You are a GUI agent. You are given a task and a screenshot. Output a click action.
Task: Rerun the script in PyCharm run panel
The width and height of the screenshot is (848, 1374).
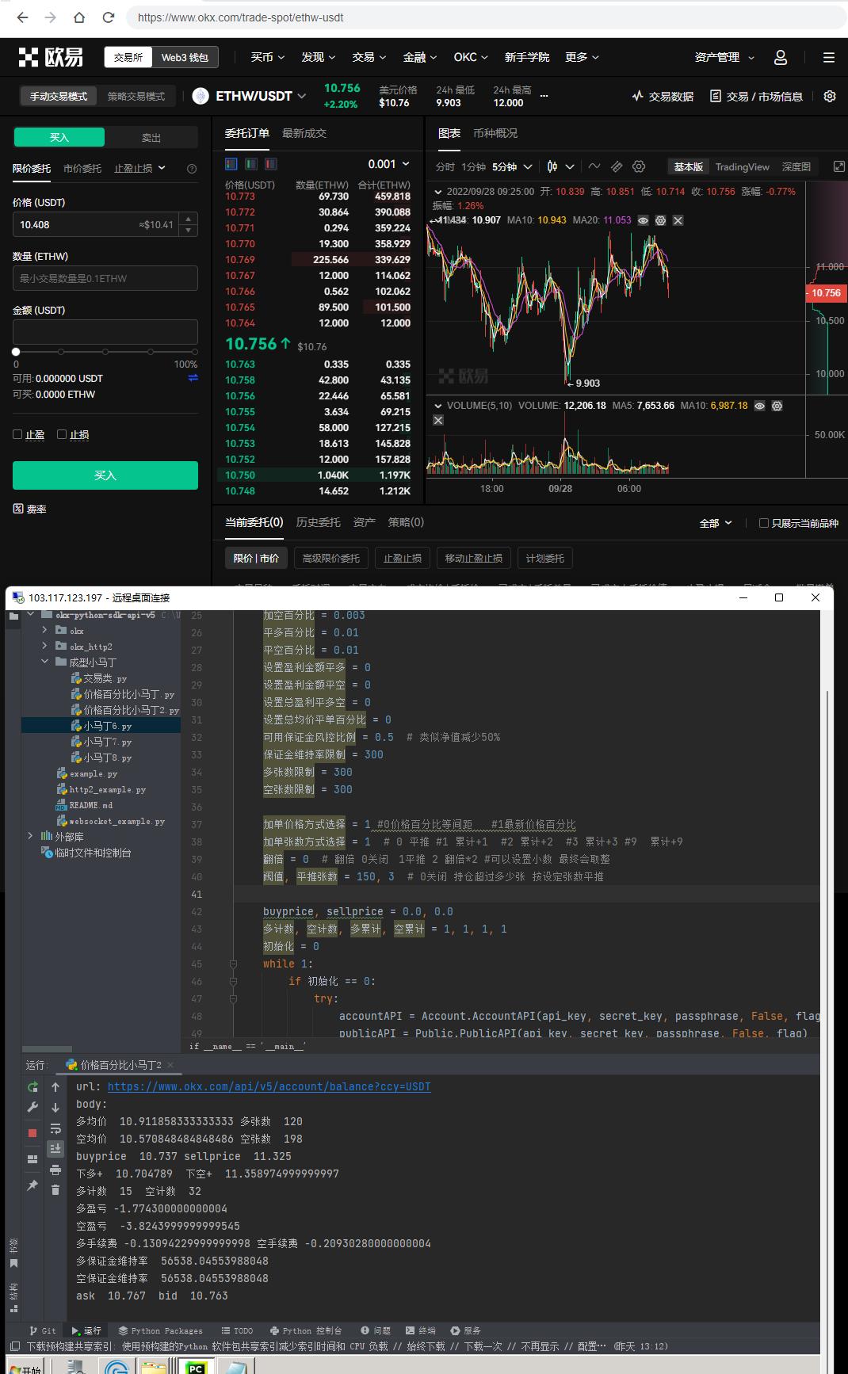(x=32, y=1087)
